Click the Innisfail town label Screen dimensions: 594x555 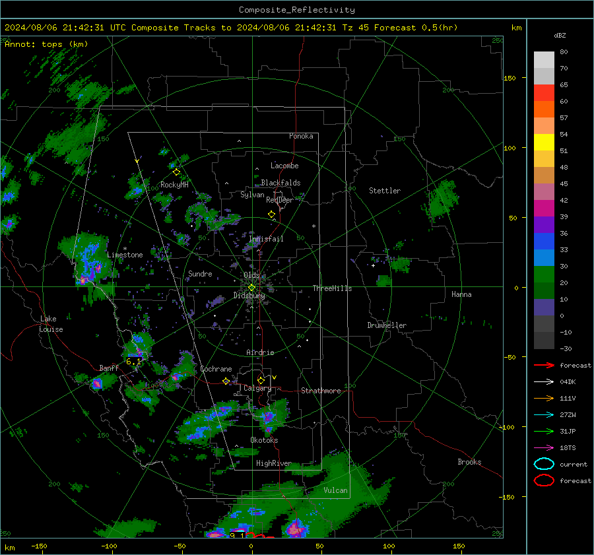point(266,239)
